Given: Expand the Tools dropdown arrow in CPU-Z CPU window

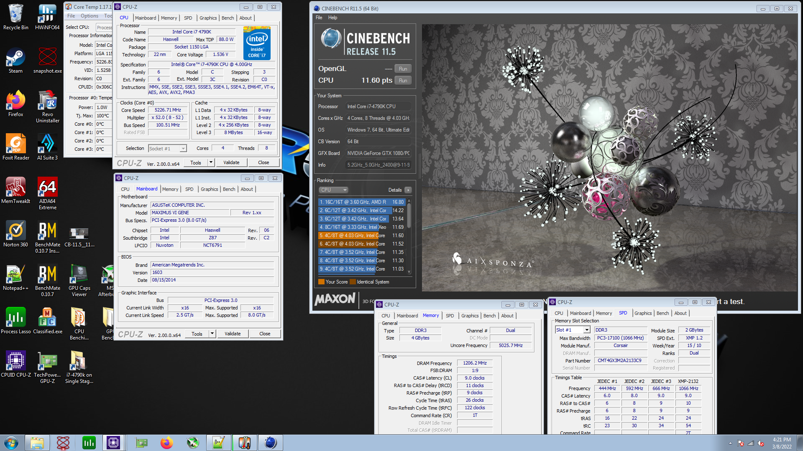Looking at the screenshot, I should [211, 162].
